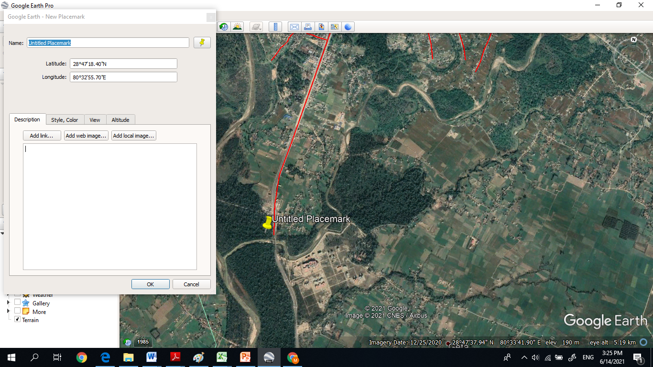653x367 pixels.
Task: Switch to the Style, Color tab
Action: click(65, 120)
